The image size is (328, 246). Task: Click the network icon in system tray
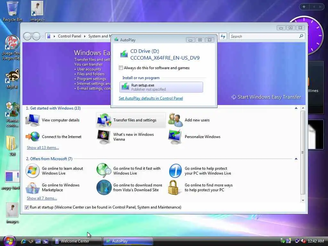(297, 241)
